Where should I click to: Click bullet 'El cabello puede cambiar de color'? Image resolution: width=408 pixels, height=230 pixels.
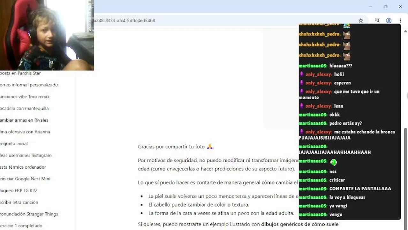[199, 205]
